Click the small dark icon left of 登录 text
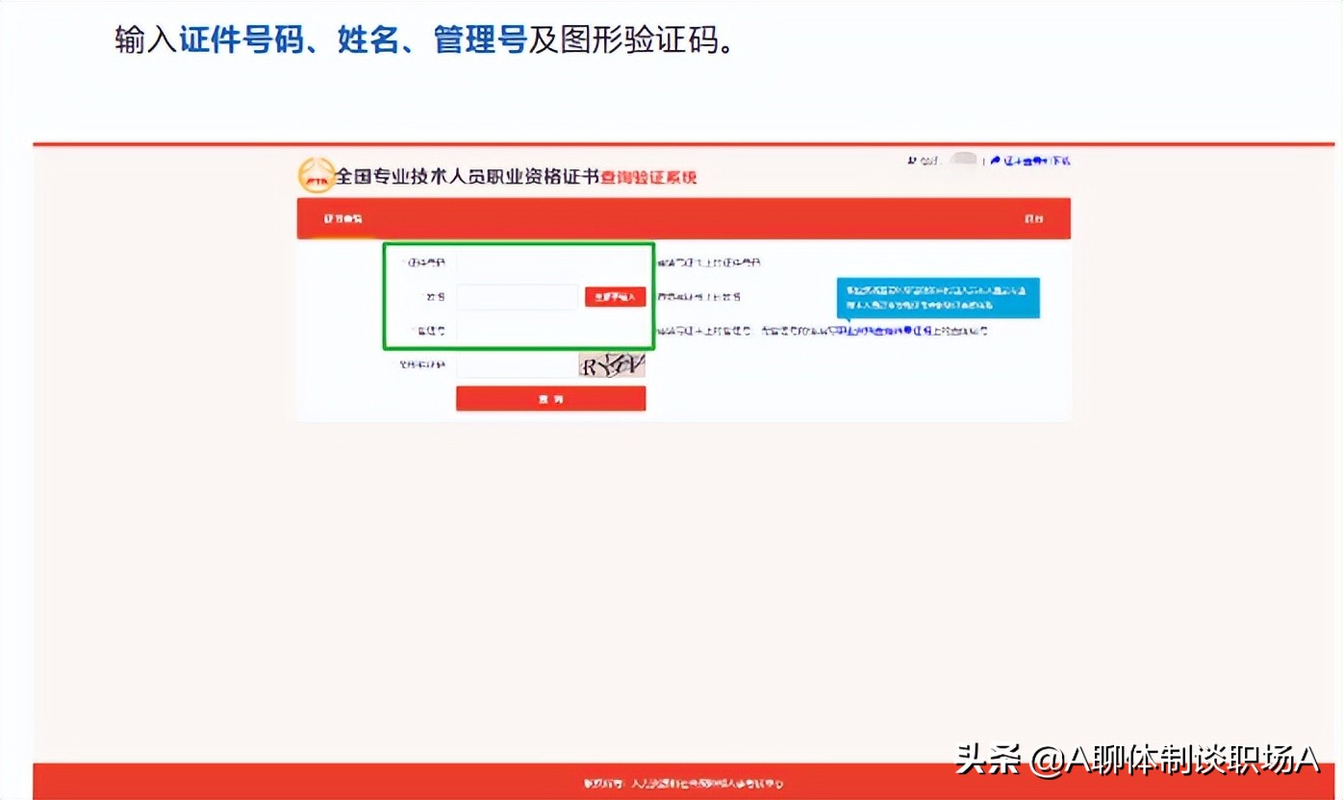The width and height of the screenshot is (1343, 800). 912,161
